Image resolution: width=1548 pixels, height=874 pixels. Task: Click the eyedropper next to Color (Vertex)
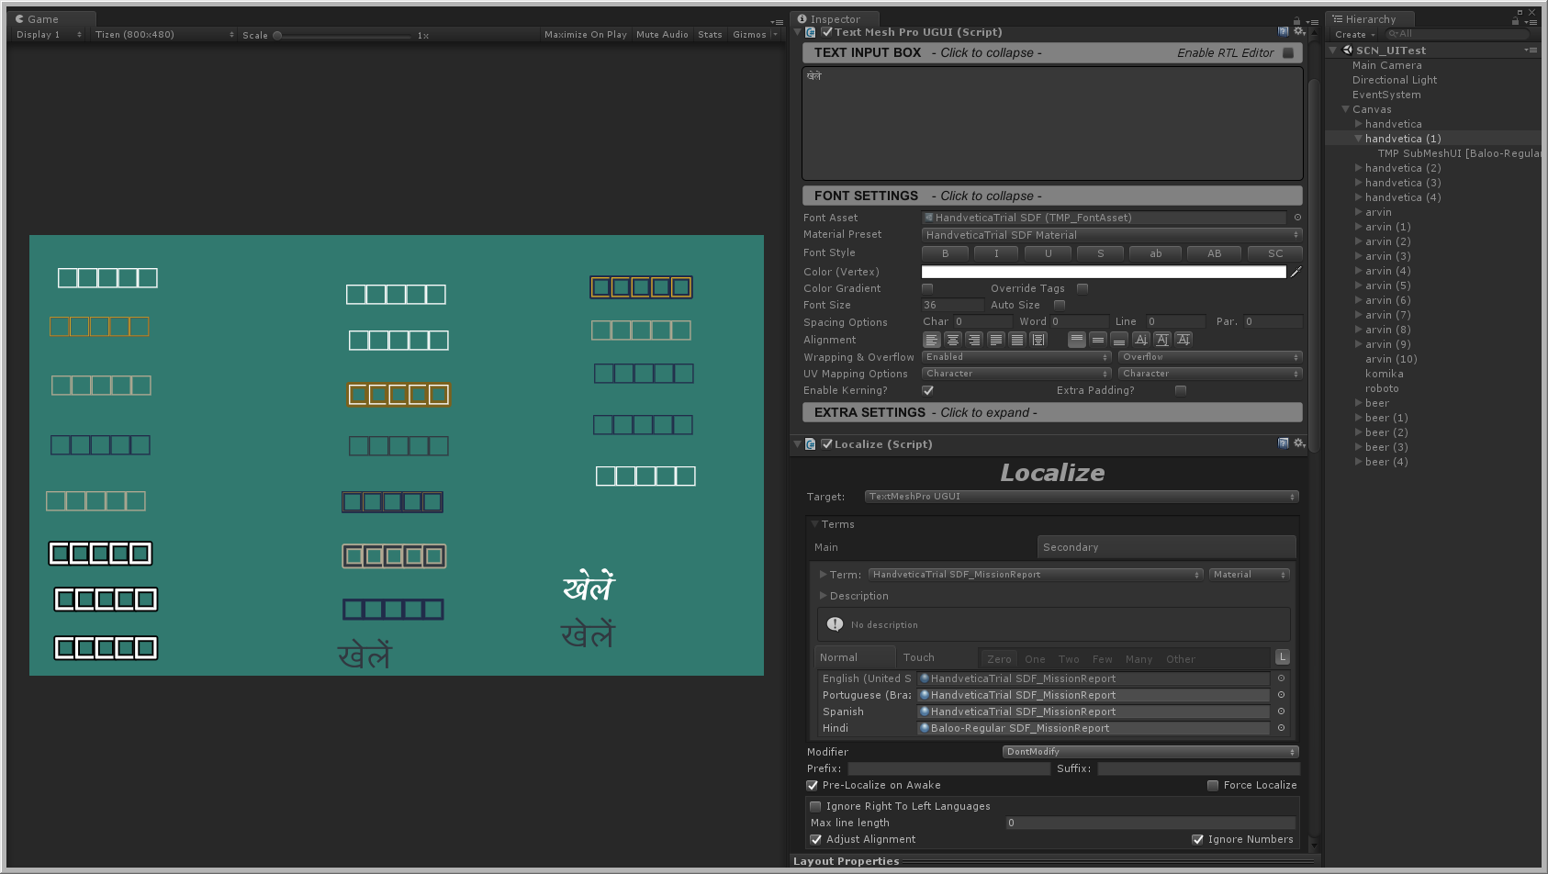pyautogui.click(x=1296, y=272)
